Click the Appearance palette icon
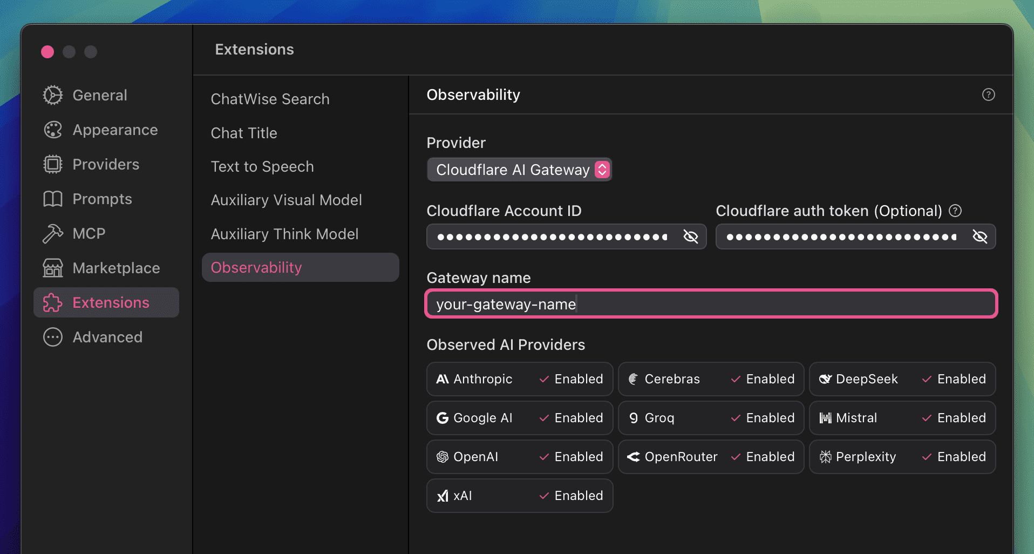Viewport: 1034px width, 554px height. point(53,130)
